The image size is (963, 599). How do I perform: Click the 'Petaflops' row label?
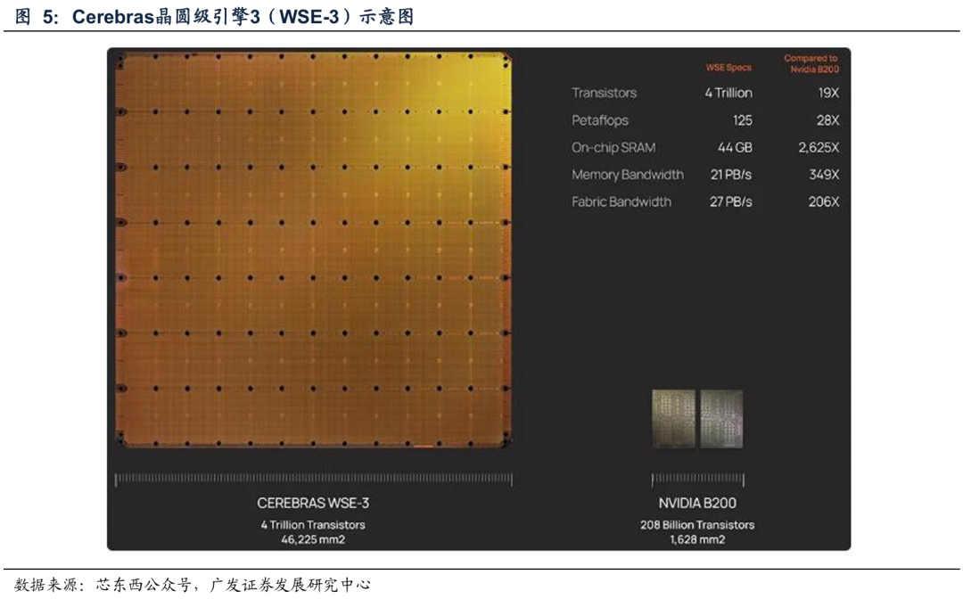tap(599, 120)
